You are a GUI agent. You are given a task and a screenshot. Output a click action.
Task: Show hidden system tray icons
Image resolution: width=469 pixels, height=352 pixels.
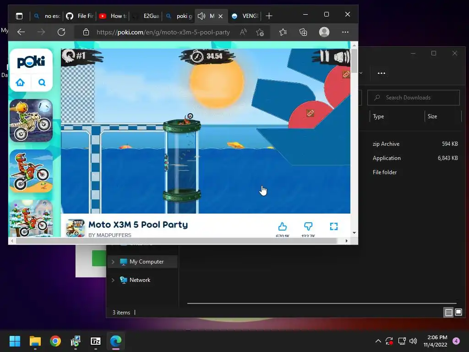point(378,341)
